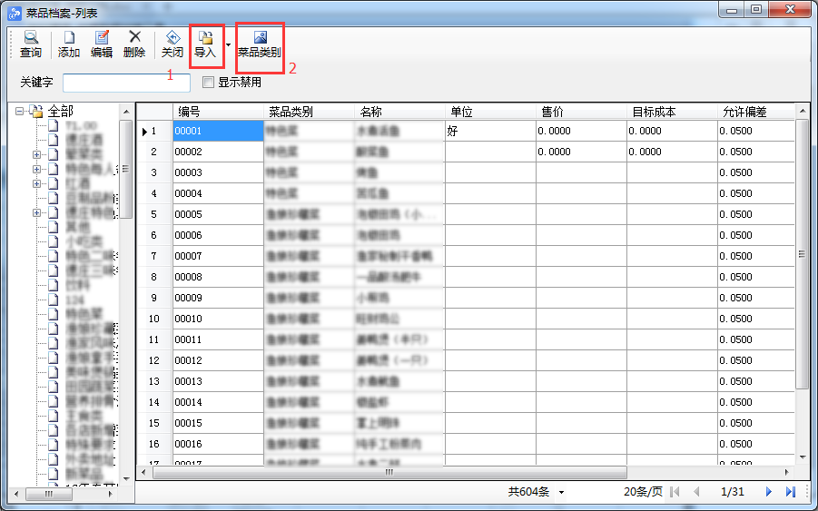Click the 删除 delete icon
818x511 pixels.
[134, 44]
